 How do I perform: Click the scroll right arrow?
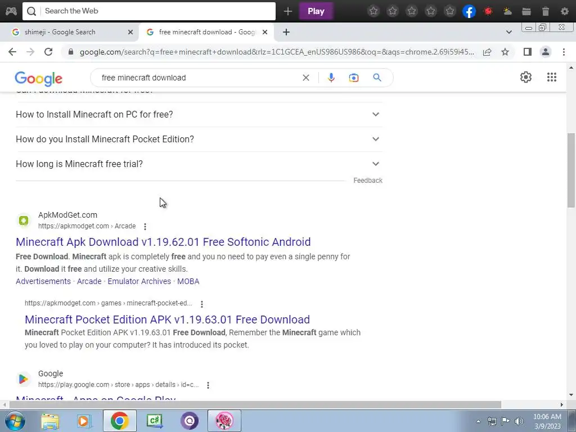pyautogui.click(x=562, y=405)
